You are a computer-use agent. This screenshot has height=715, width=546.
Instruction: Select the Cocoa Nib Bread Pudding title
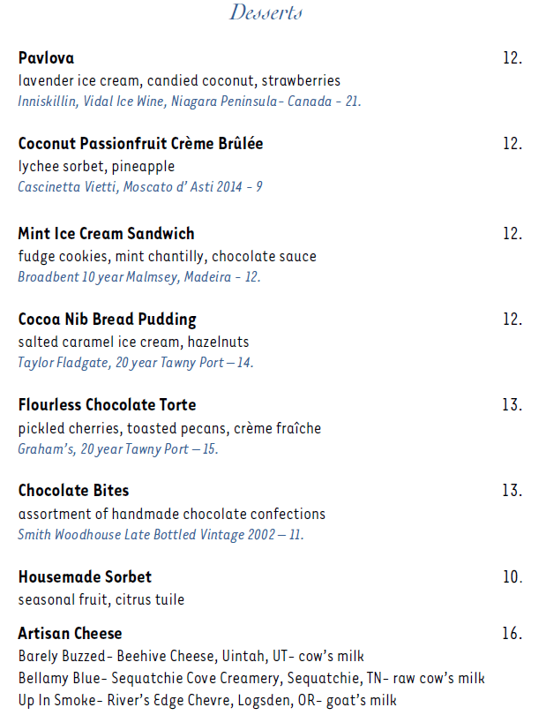[x=107, y=320]
